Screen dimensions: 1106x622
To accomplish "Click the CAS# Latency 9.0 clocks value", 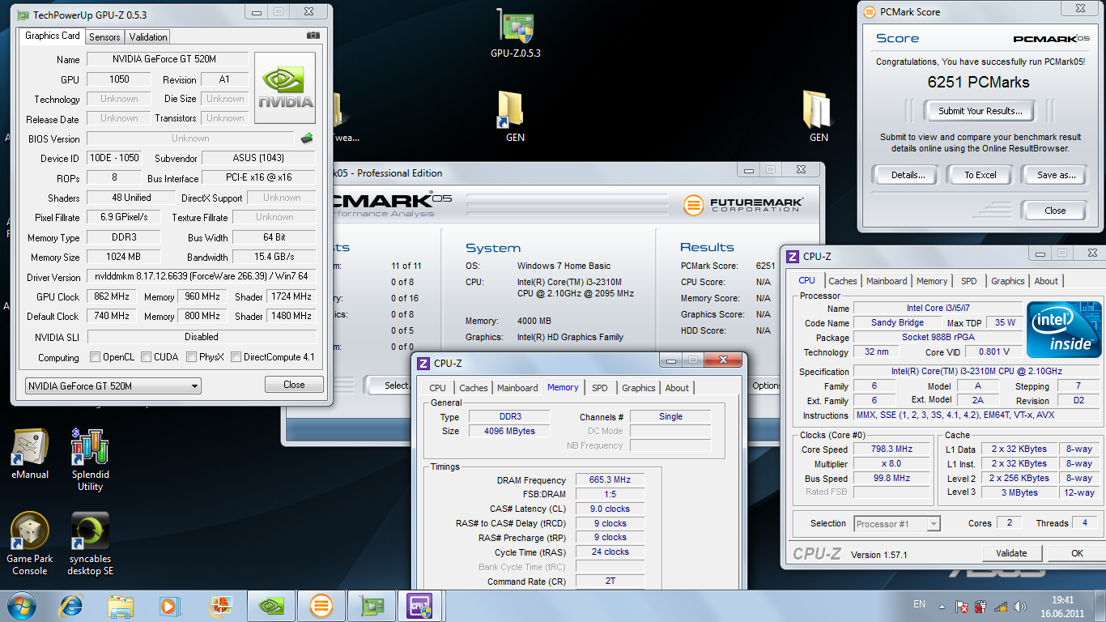I will (x=610, y=509).
